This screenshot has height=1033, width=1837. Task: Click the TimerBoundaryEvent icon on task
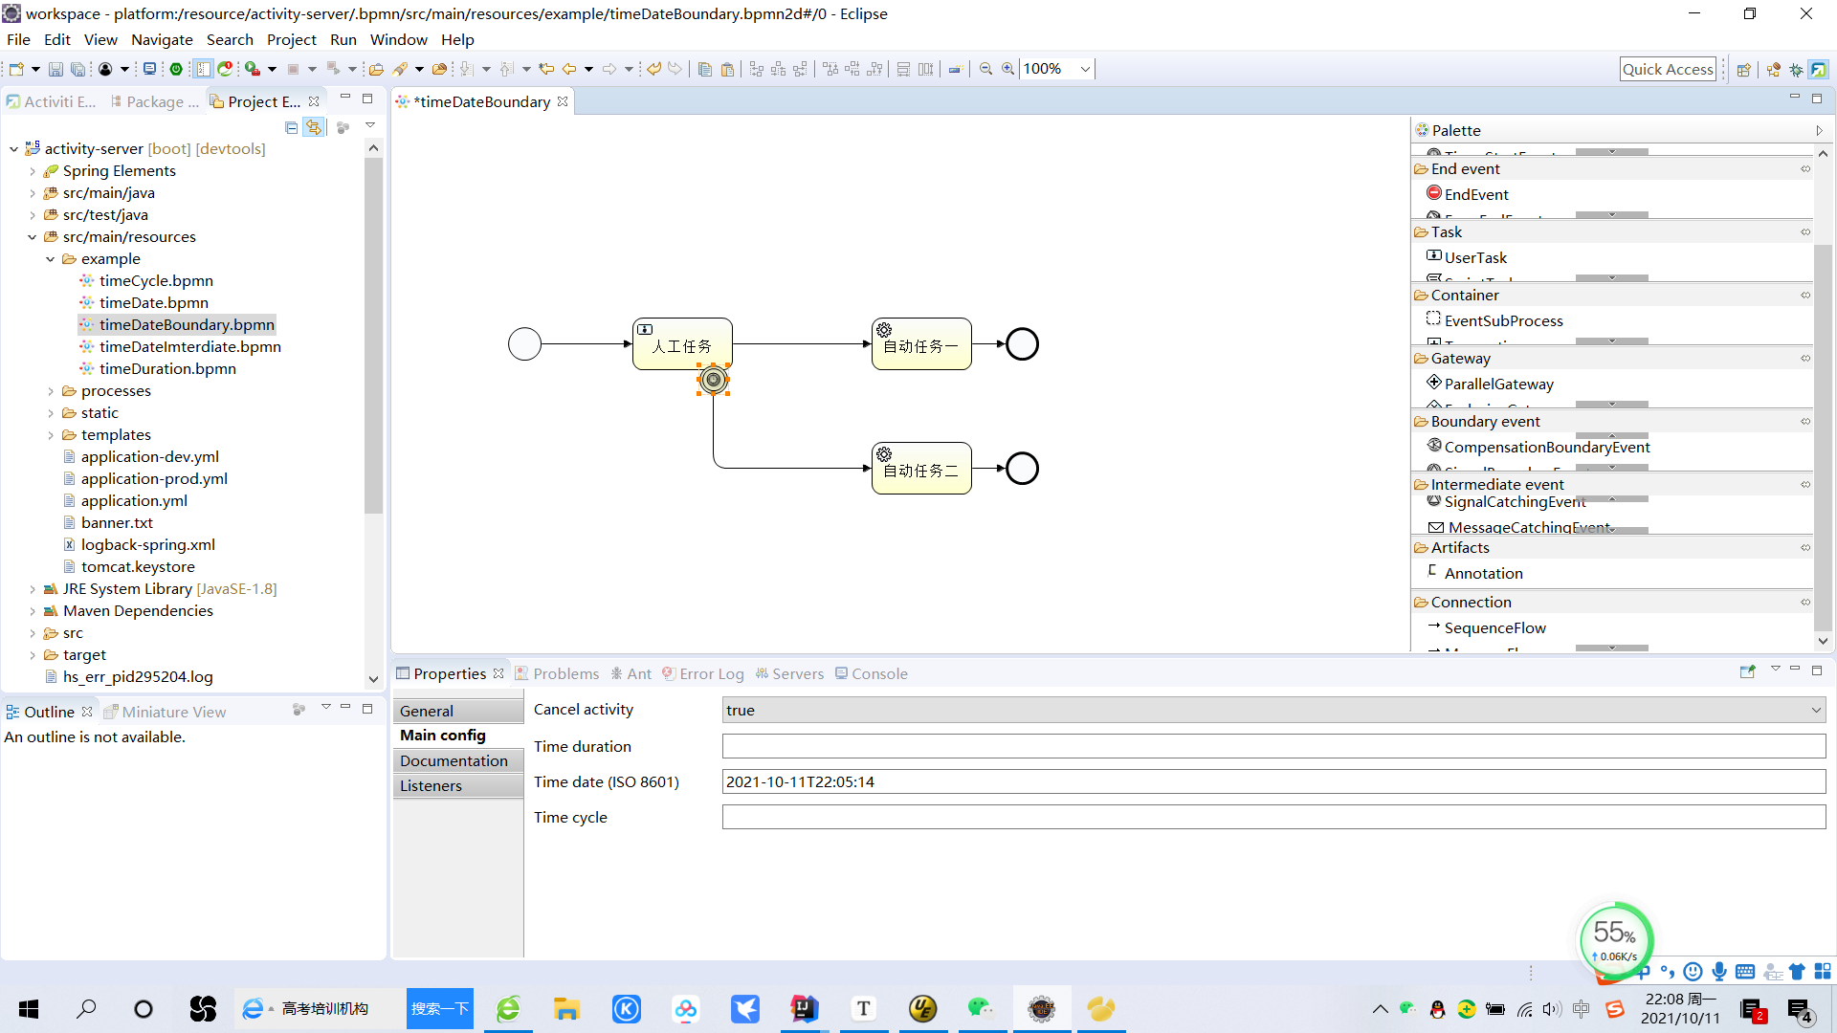(713, 379)
